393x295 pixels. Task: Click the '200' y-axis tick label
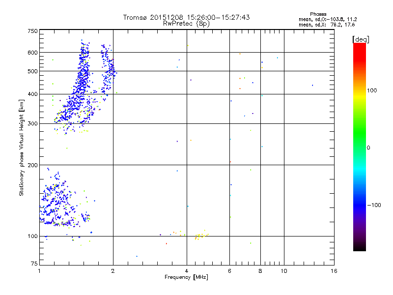(32, 165)
